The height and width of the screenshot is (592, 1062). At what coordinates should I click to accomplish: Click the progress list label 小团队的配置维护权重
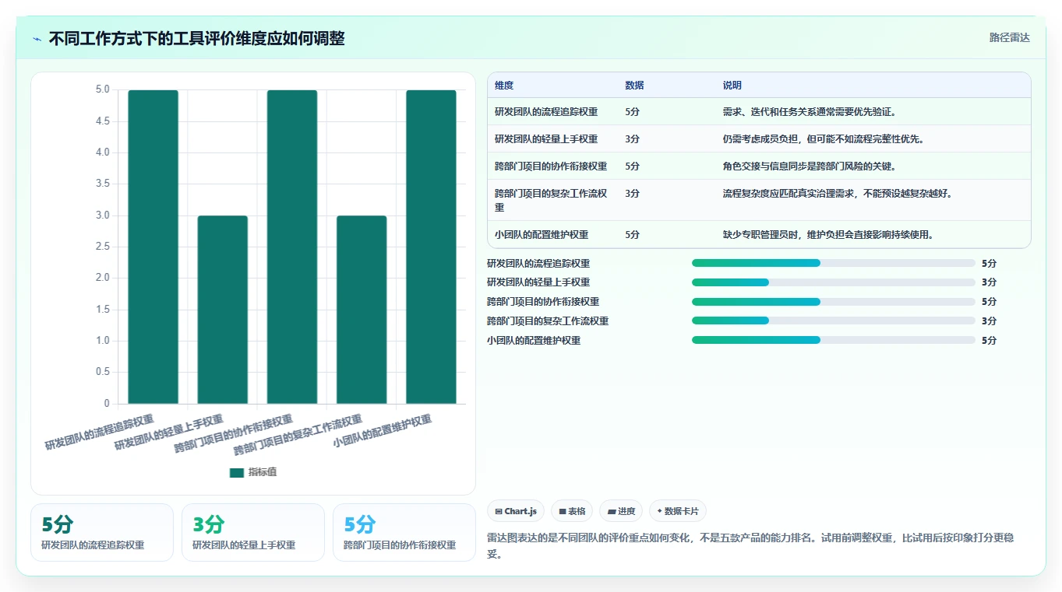[x=534, y=340]
